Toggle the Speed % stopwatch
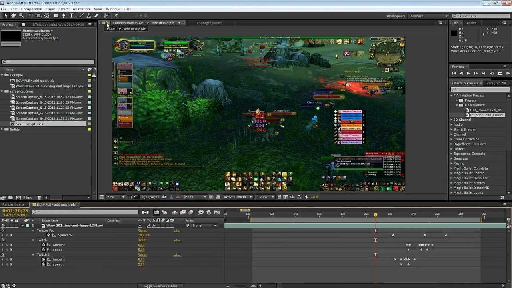The width and height of the screenshot is (512, 288). pyautogui.click(x=49, y=235)
